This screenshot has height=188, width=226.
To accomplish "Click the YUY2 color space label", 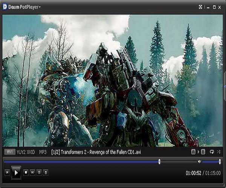I will pos(21,152).
